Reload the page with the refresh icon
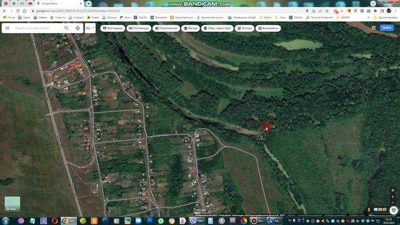400x225 pixels. pos(18,11)
